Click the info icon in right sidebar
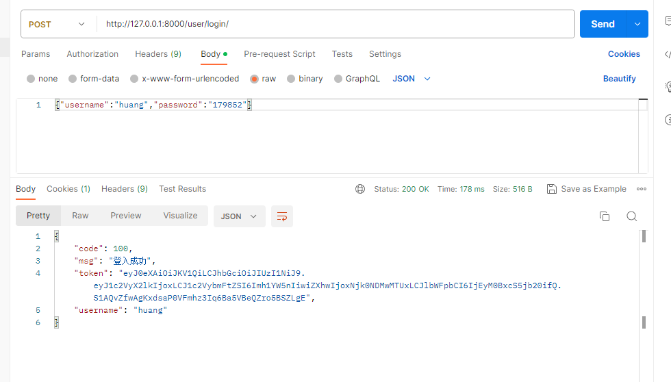This screenshot has height=382, width=671. 668,120
